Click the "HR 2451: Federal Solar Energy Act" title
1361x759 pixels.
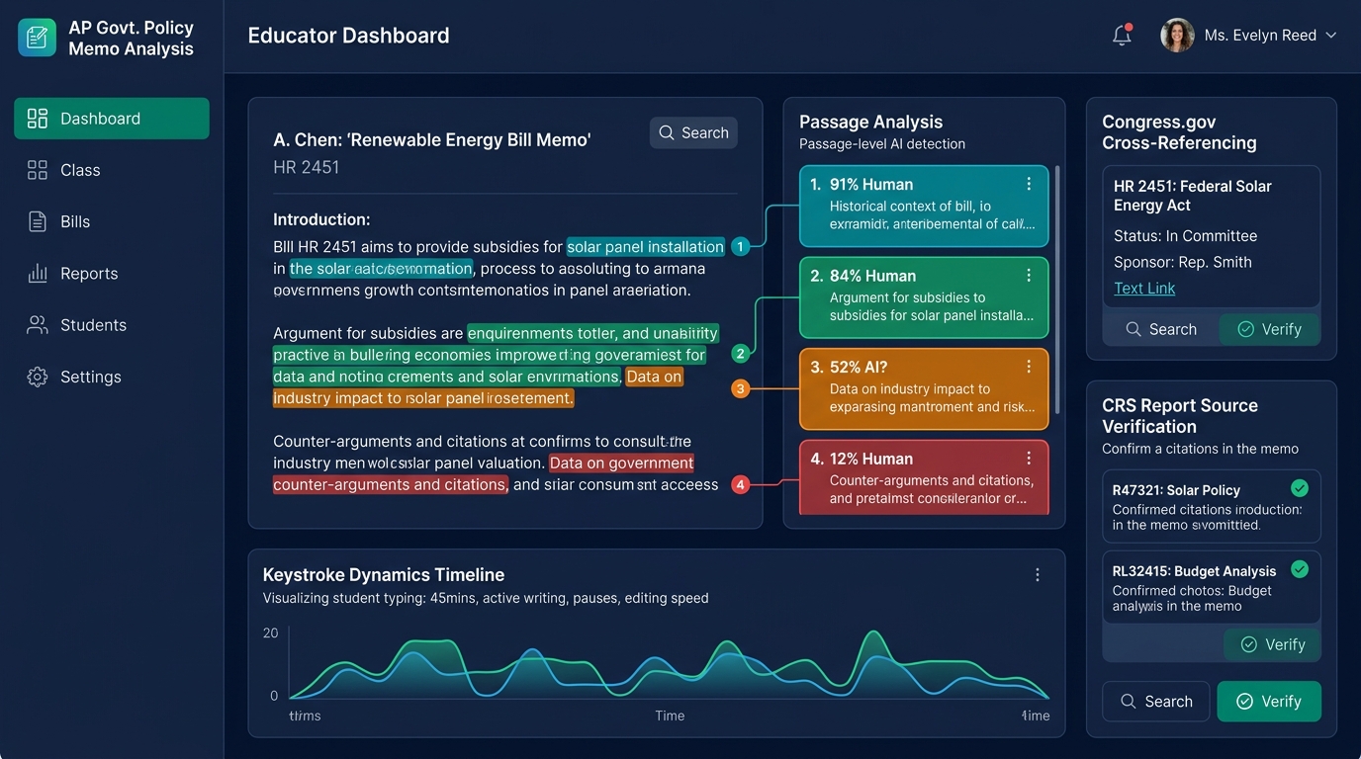tap(1193, 196)
